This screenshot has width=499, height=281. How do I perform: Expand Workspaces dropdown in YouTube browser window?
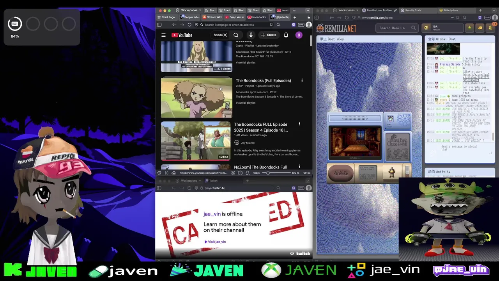click(x=189, y=10)
